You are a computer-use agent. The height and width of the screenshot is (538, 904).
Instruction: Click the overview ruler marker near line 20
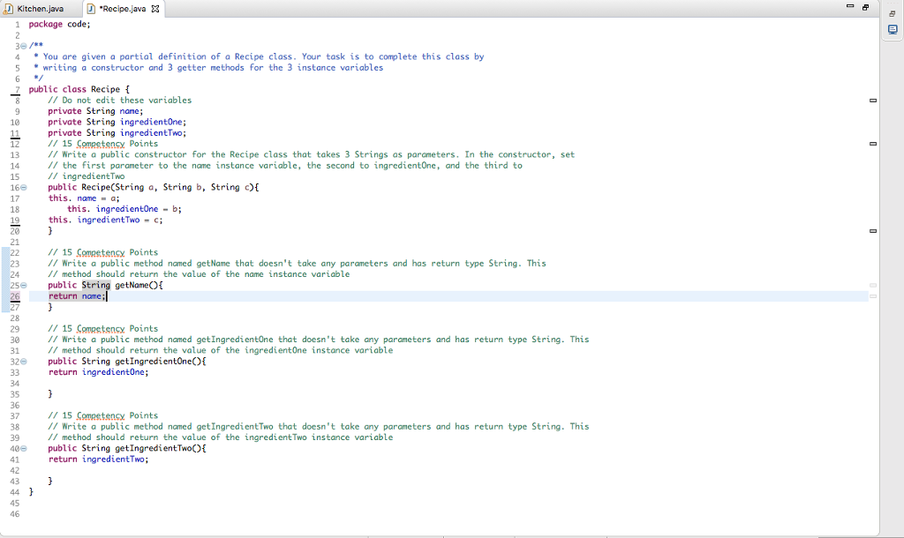click(x=872, y=230)
